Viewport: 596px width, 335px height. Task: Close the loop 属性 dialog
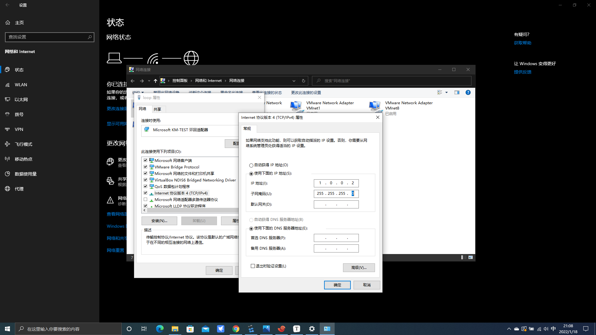click(260, 97)
